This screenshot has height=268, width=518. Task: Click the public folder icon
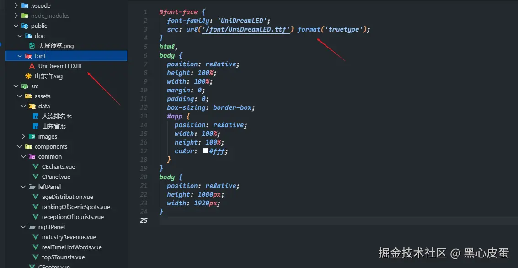point(25,26)
